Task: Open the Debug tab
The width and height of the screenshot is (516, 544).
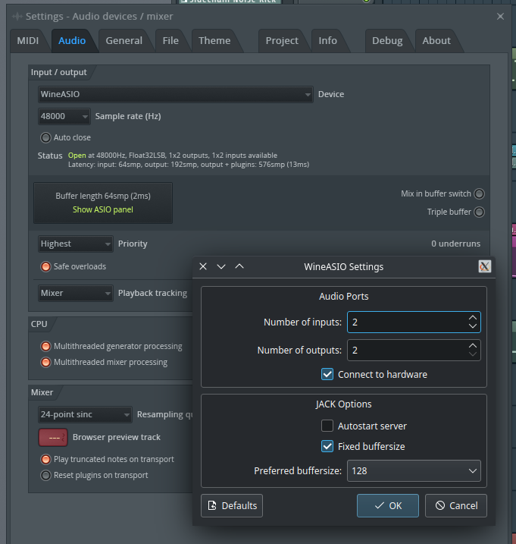Action: pyautogui.click(x=387, y=41)
